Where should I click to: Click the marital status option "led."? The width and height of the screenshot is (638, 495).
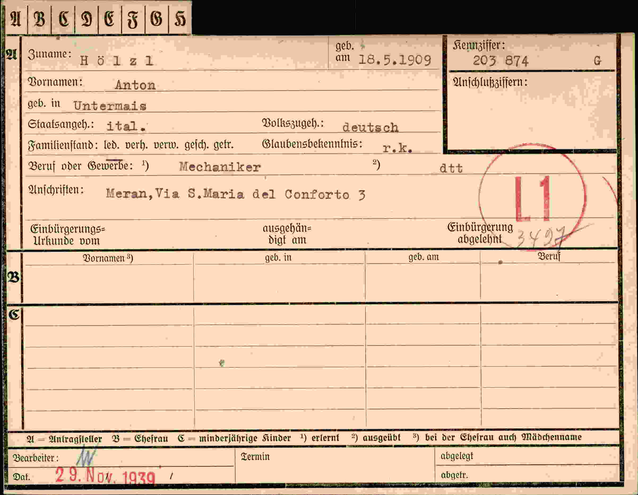pyautogui.click(x=111, y=145)
